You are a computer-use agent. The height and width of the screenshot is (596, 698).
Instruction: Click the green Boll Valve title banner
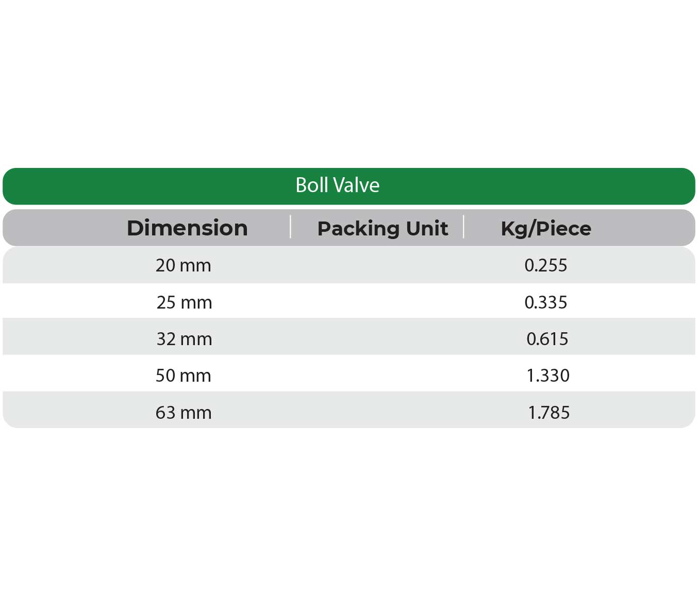[x=348, y=185]
